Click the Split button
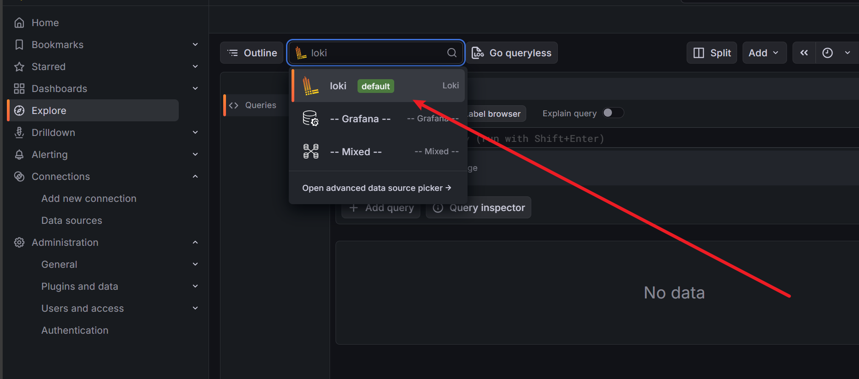 point(712,53)
